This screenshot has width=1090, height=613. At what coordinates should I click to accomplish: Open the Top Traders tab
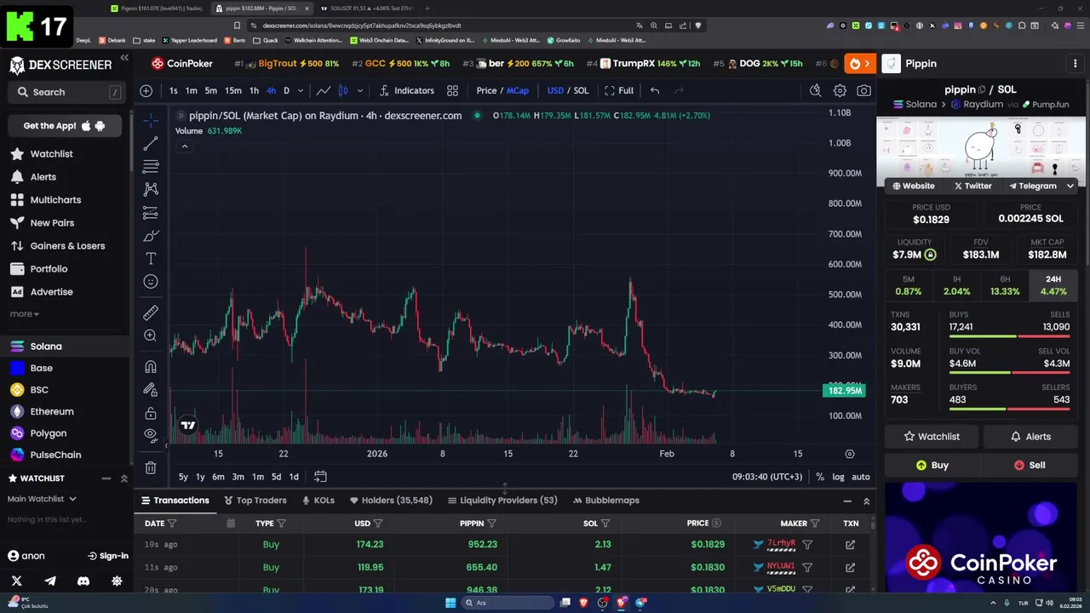[x=255, y=501]
